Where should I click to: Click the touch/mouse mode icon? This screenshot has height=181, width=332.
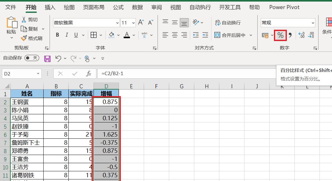[87, 59]
